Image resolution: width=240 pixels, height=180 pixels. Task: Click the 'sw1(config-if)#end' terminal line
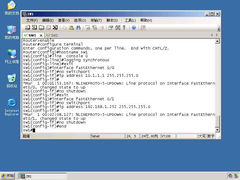click(x=44, y=126)
